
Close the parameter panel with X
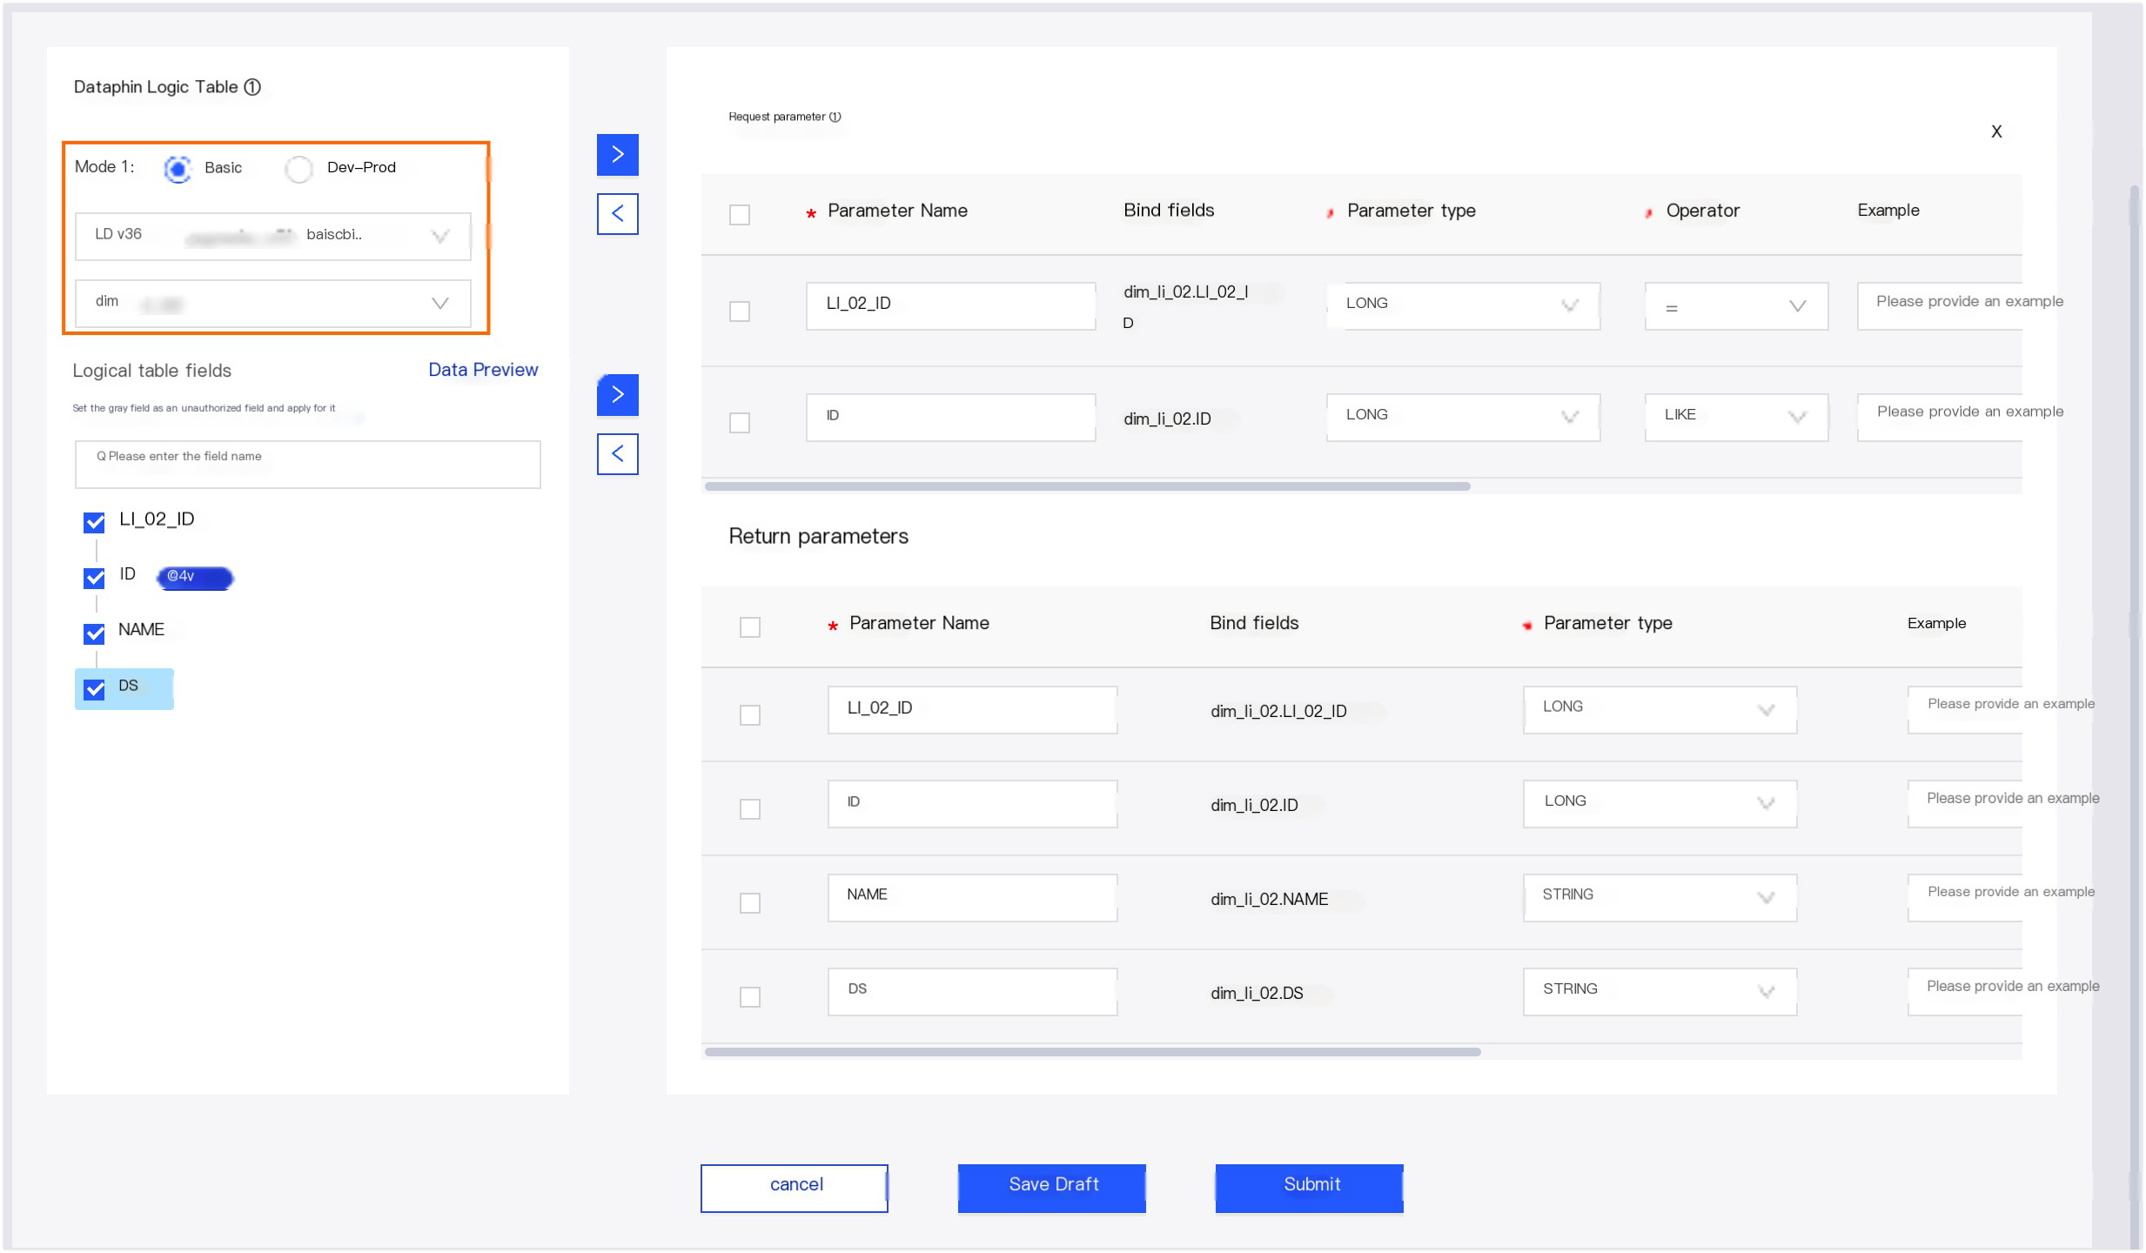(1995, 131)
